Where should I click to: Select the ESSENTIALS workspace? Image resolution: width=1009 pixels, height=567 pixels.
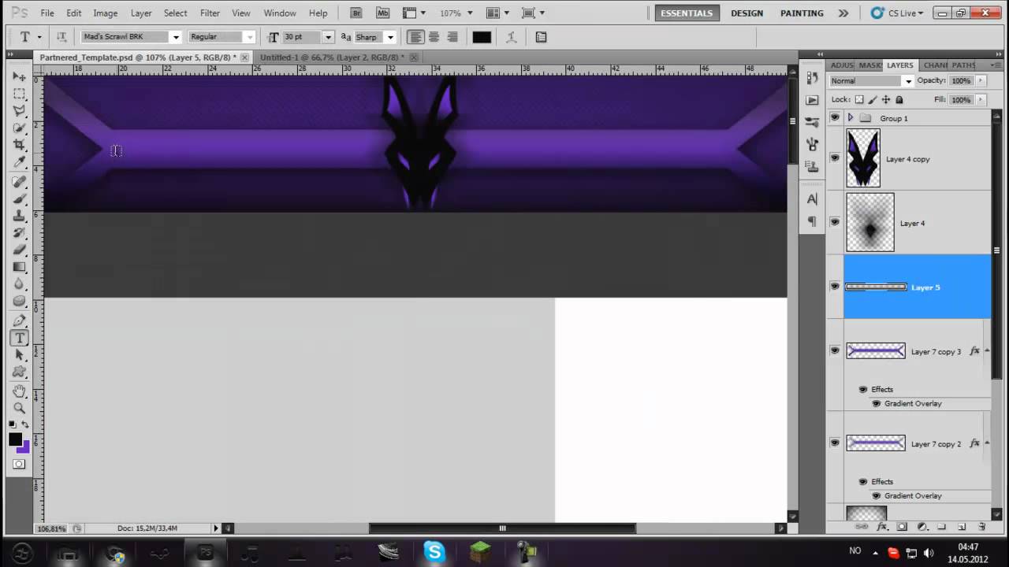[x=687, y=13]
